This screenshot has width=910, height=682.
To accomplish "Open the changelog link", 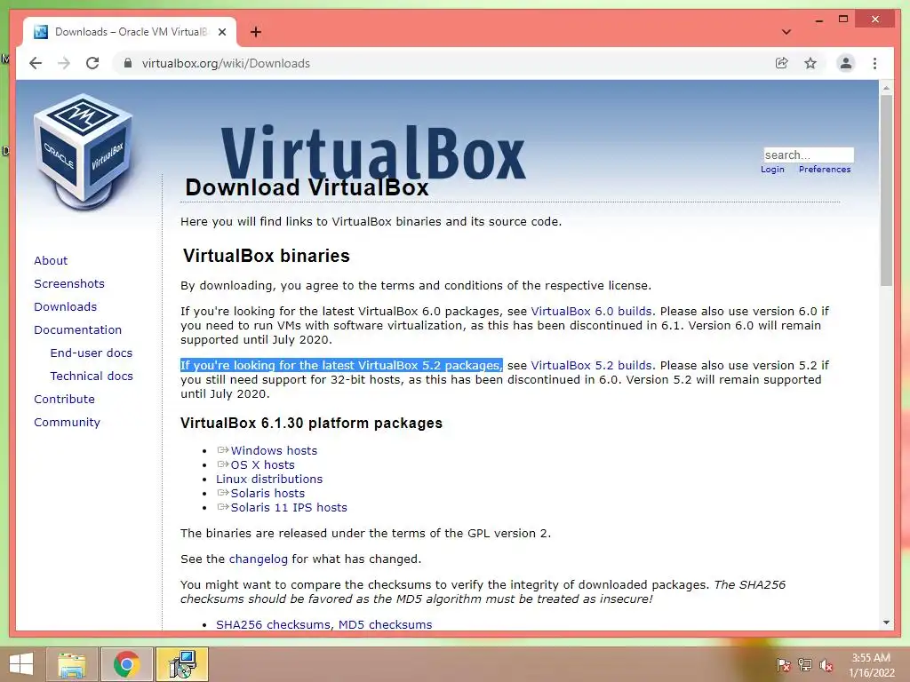I will (259, 559).
